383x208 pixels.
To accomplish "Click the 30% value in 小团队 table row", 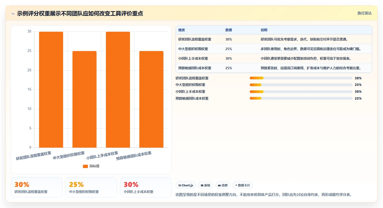I will (229, 59).
